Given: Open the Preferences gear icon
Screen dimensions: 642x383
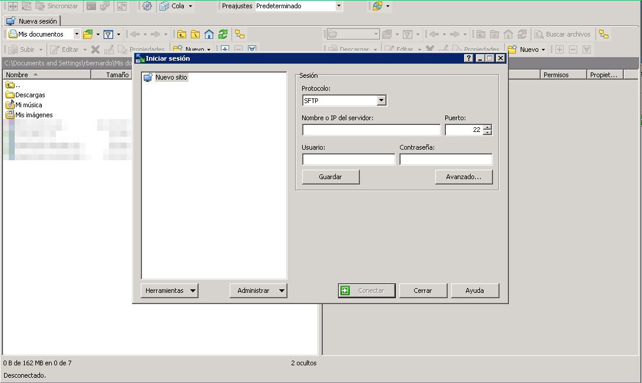Looking at the screenshot, I should point(147,6).
